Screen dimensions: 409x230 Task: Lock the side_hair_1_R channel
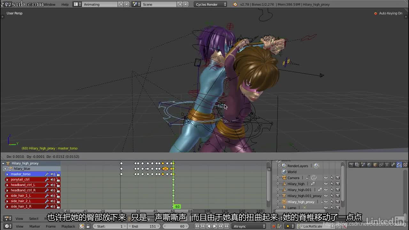tap(58, 207)
